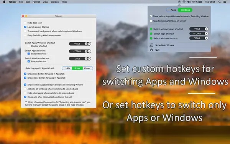
Task: Open Spotlight search icon
Action: coord(219,2)
